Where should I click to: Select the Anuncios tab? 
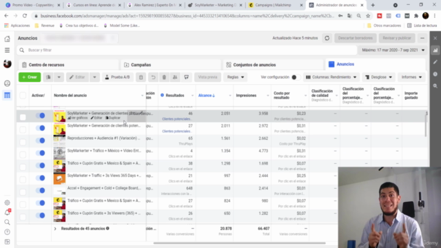tap(376, 64)
